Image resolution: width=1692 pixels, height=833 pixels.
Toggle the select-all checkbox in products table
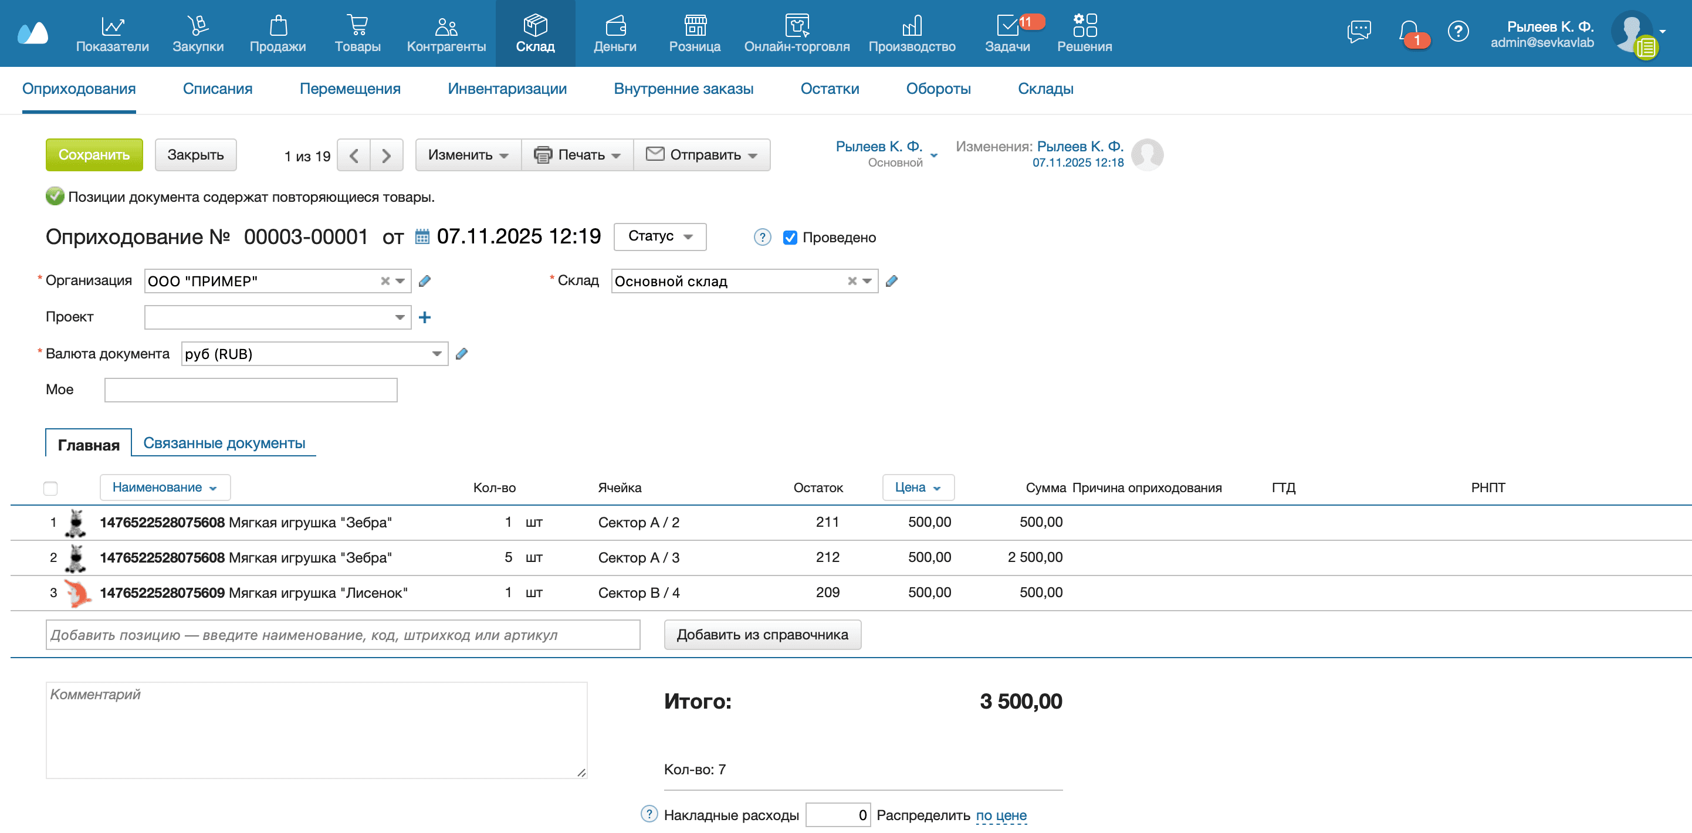tap(52, 487)
